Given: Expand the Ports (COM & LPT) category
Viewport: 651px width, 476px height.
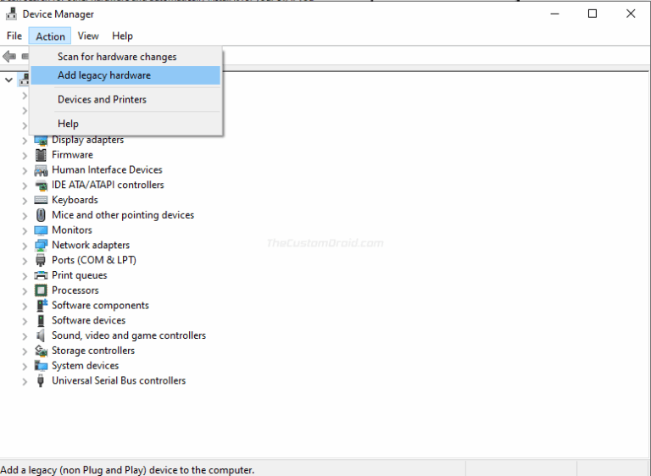Looking at the screenshot, I should 25,261.
